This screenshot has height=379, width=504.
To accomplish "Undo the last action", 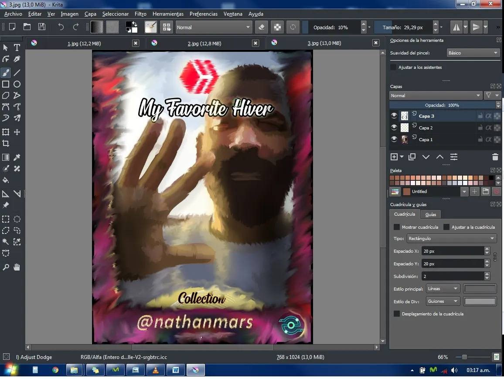I will click(61, 27).
